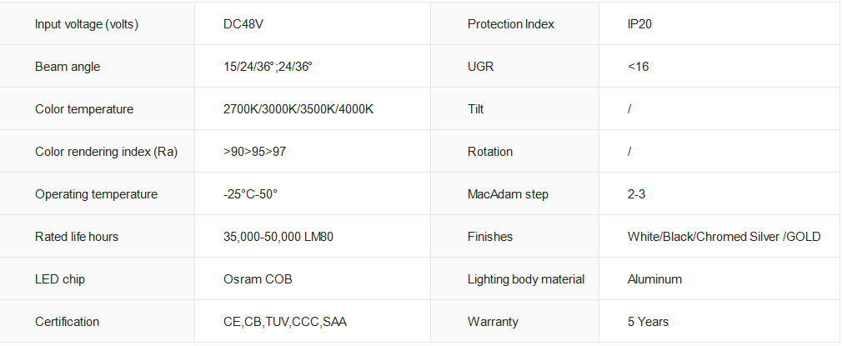Select the 35,000-50,000 LM80 value
The width and height of the screenshot is (842, 346).
[x=278, y=237]
